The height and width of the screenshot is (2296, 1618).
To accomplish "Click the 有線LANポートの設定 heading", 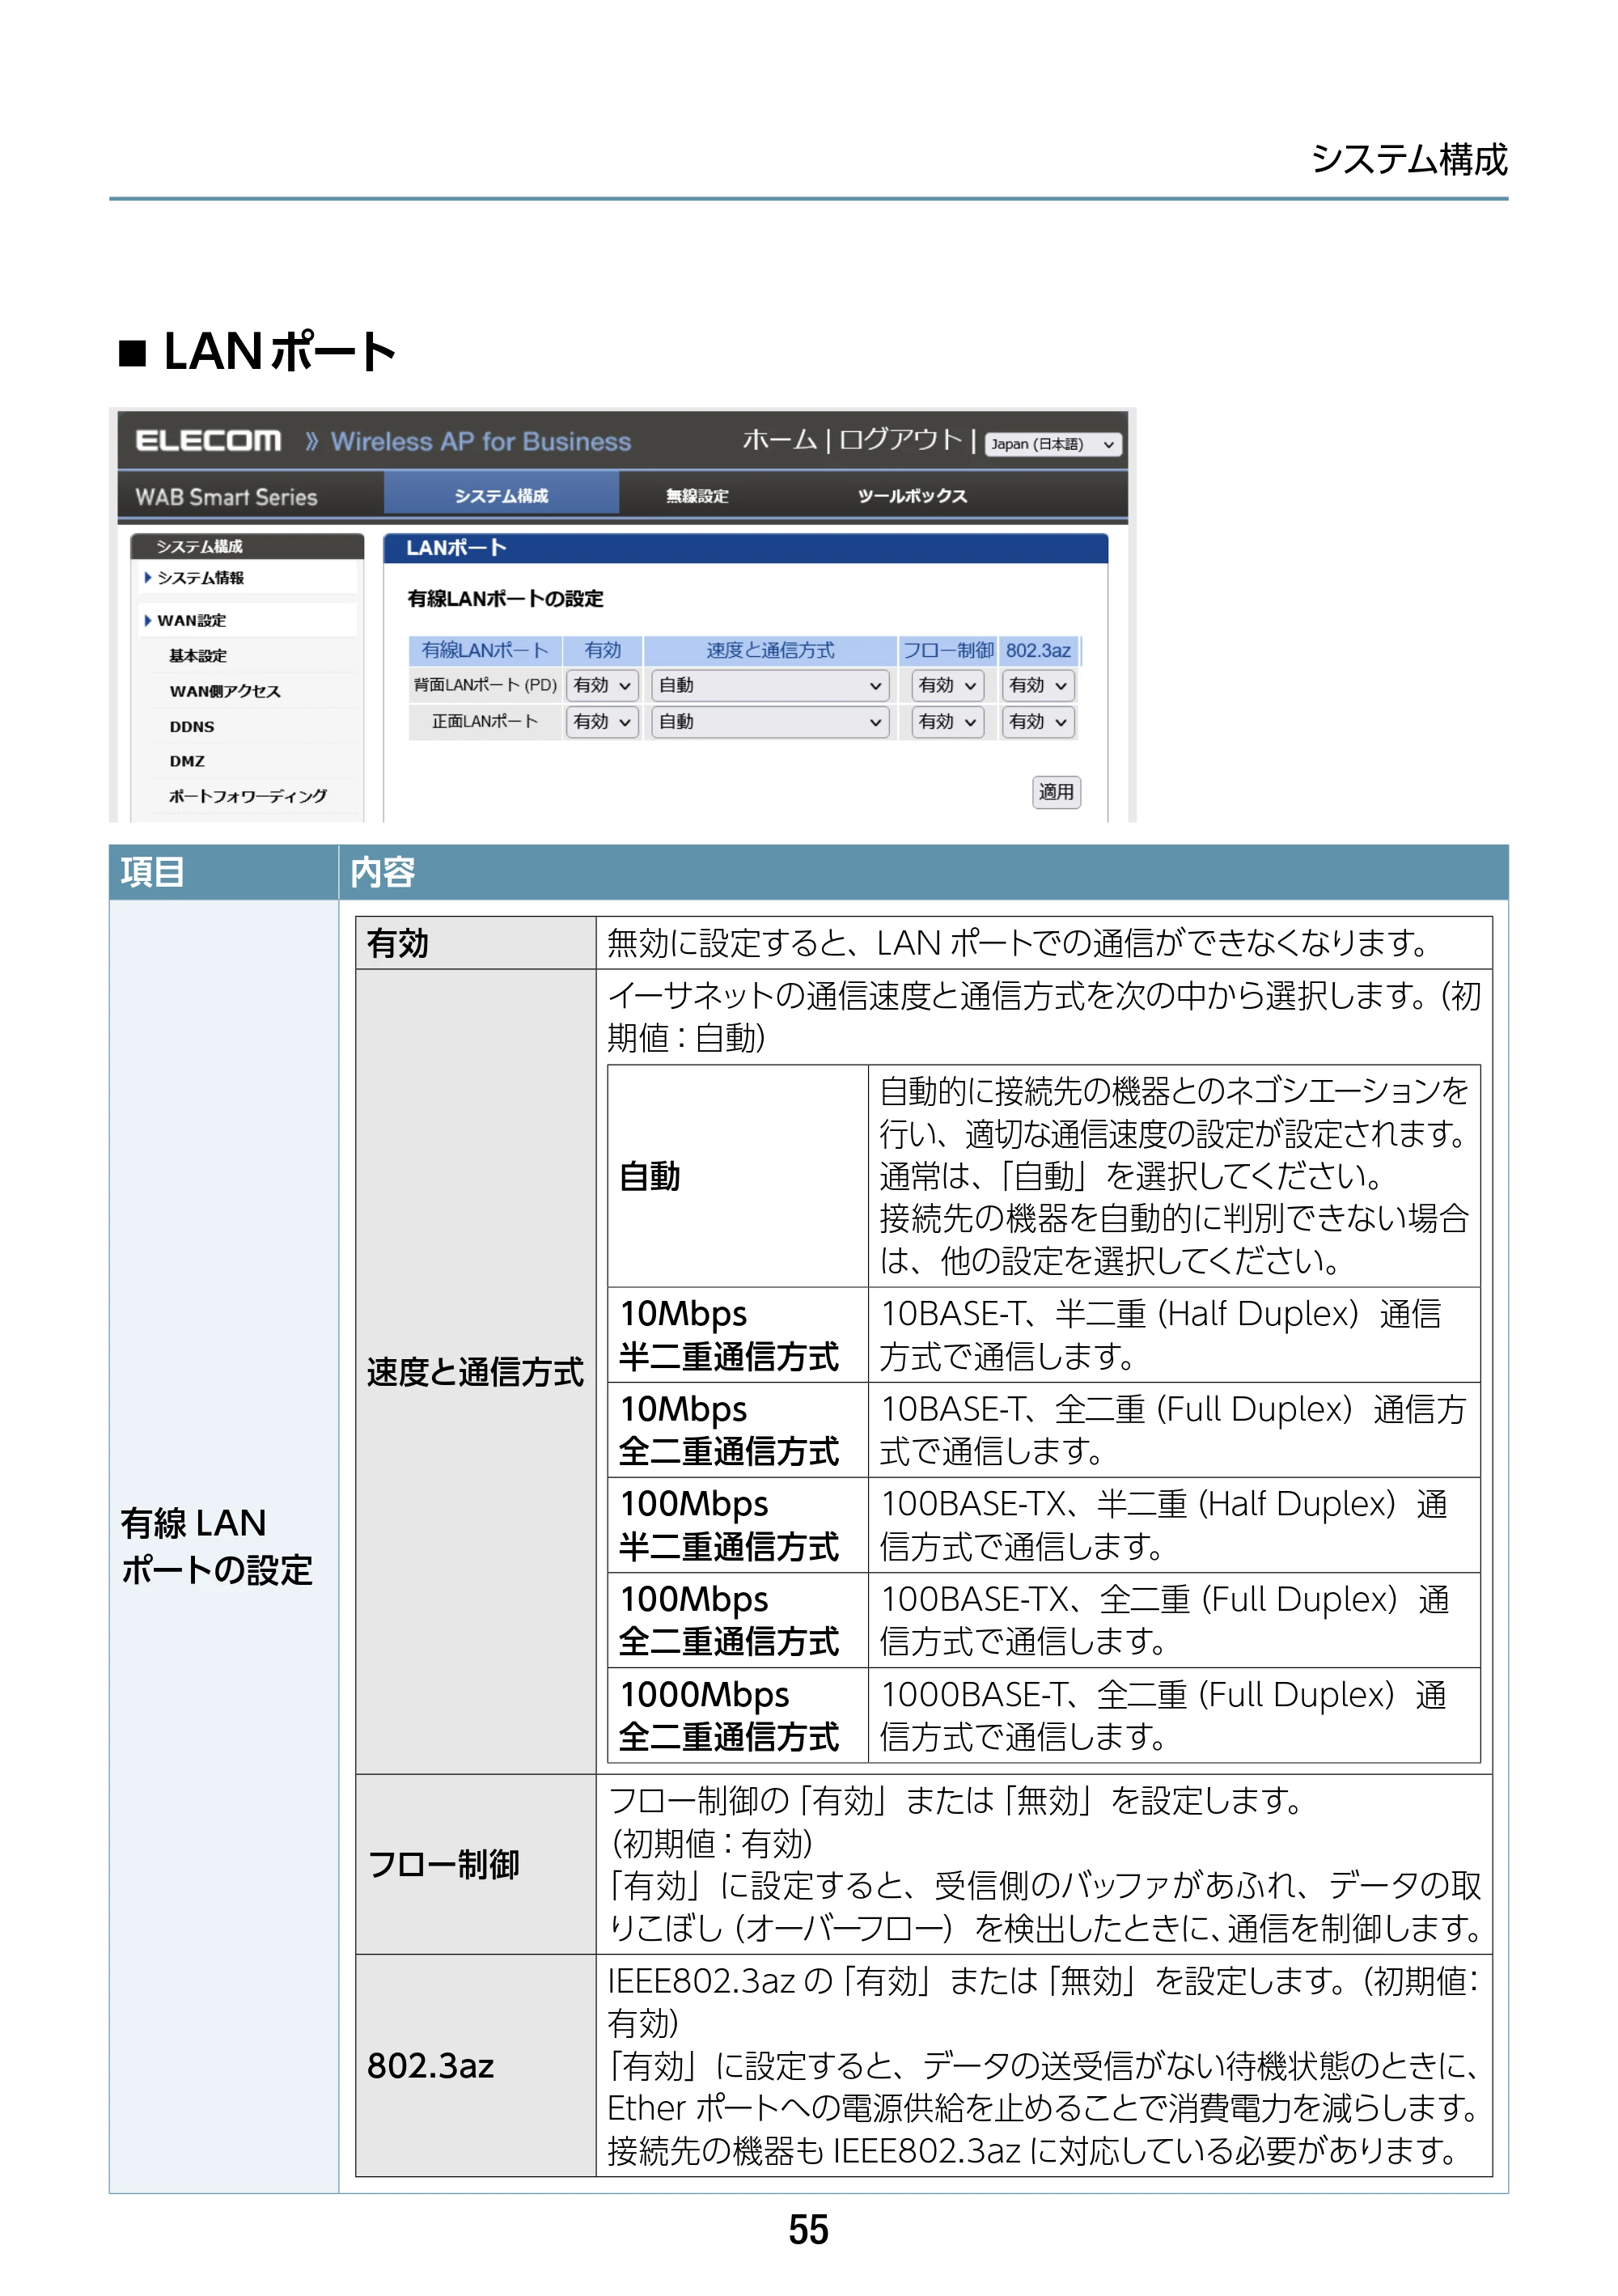I will click(505, 599).
